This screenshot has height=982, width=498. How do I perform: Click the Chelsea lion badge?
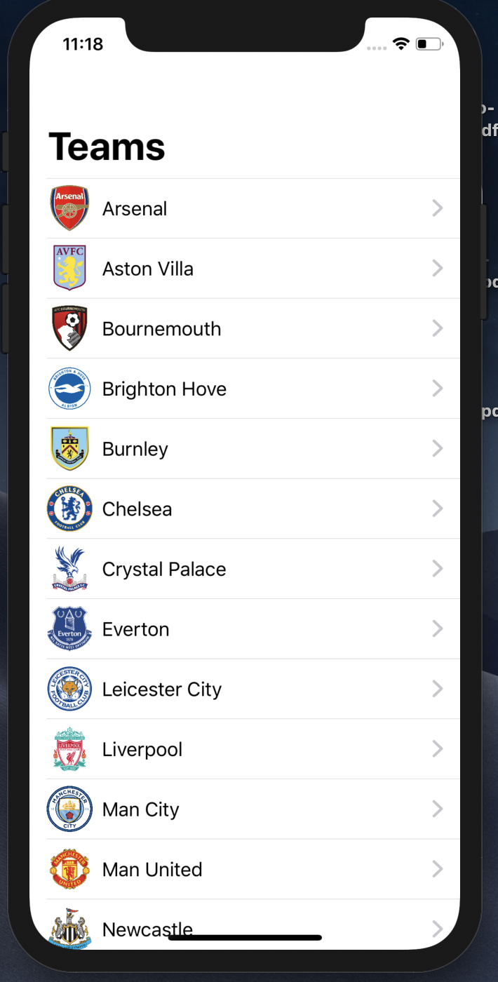(x=69, y=509)
